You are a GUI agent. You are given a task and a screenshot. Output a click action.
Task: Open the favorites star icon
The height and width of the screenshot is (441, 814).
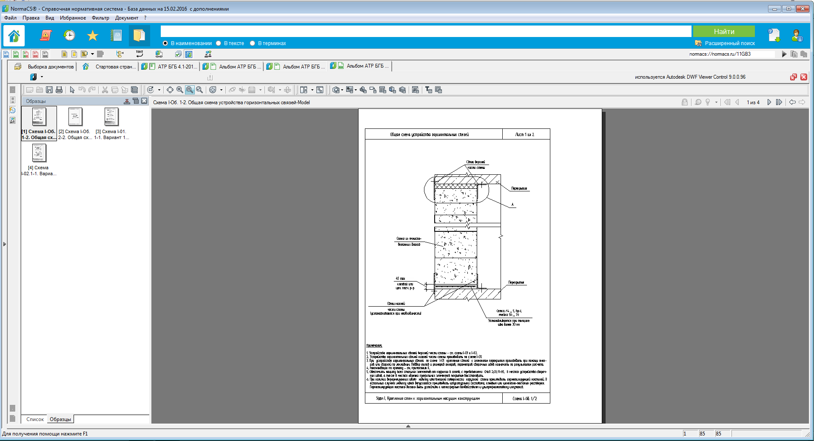92,36
